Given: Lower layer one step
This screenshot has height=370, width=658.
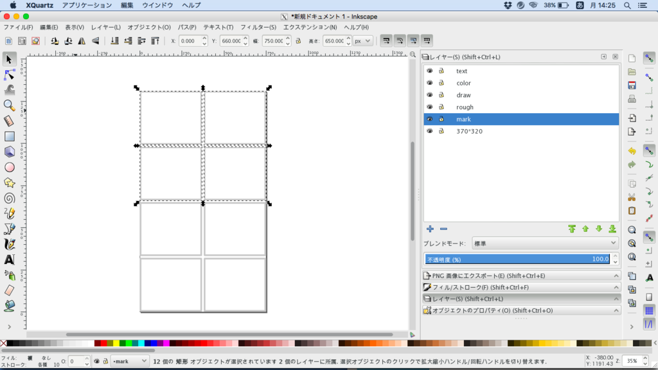Looking at the screenshot, I should click(599, 229).
